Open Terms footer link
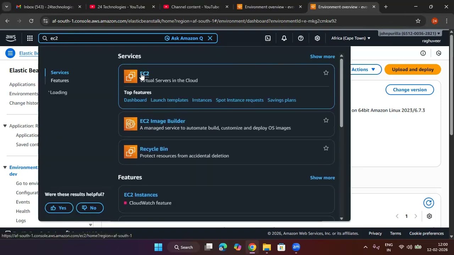This screenshot has height=255, width=454. point(395,233)
